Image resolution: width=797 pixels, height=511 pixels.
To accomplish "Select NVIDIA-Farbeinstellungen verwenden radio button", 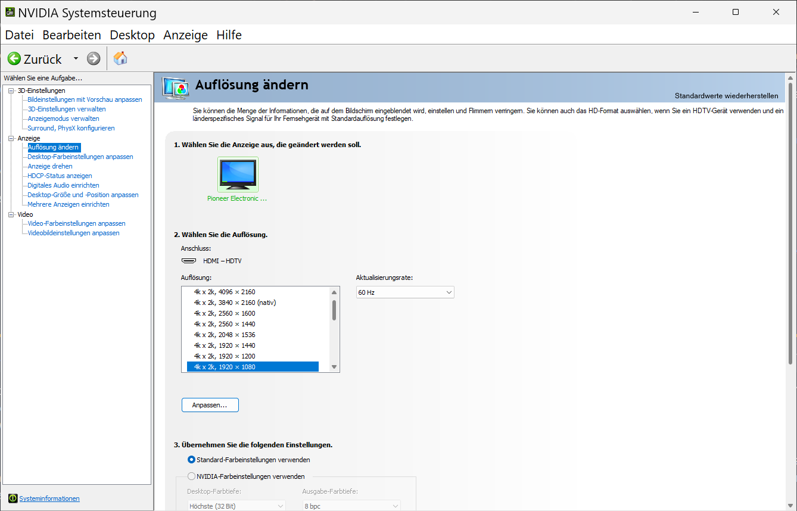I will coord(191,476).
